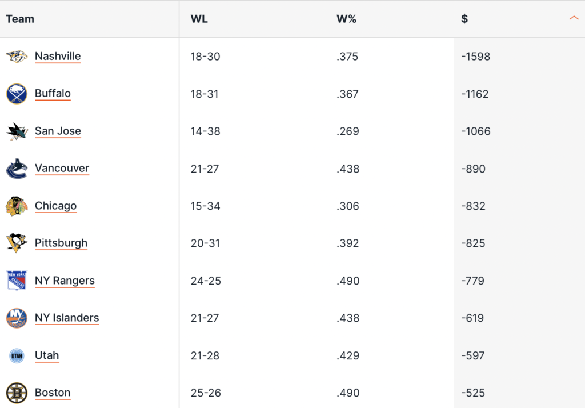
Task: Click the Nashville Predators logo icon
Action: click(x=17, y=57)
